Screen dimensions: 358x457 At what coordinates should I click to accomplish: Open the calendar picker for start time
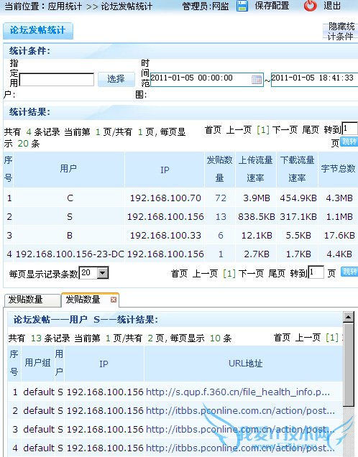[257, 79]
